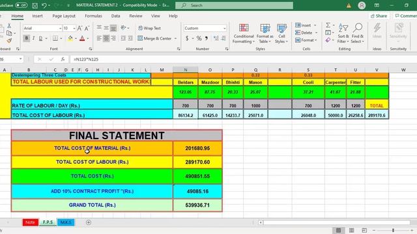
Task: Toggle Italic formatting
Action: point(33,38)
